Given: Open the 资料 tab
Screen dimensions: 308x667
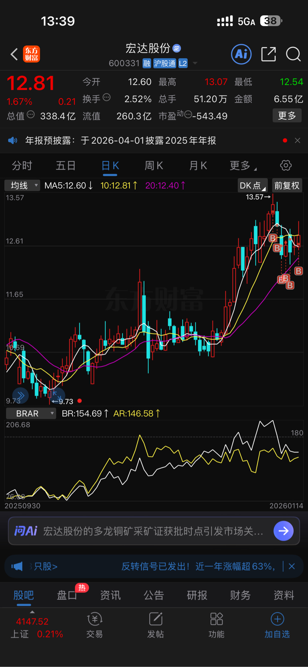Looking at the screenshot, I should tap(284, 595).
